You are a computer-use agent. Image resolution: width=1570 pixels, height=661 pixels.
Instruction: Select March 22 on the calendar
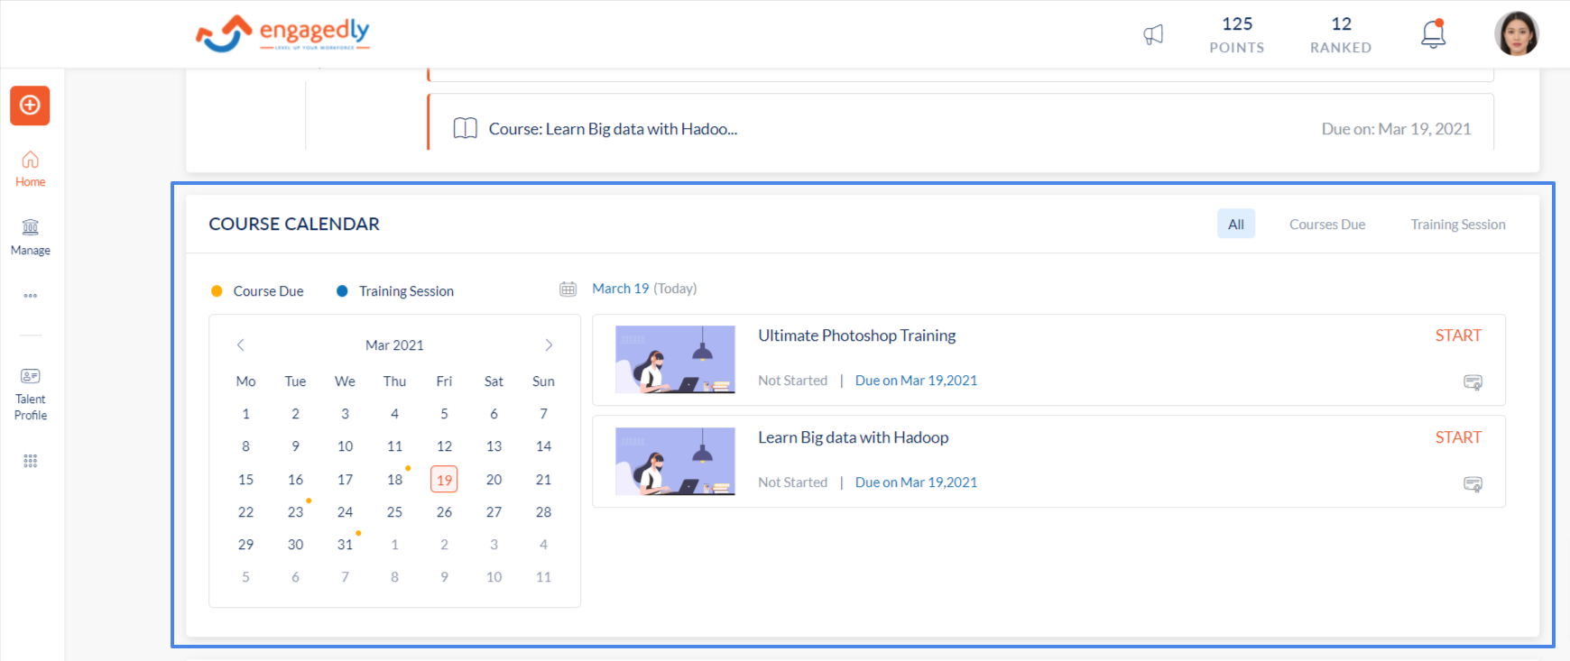(245, 512)
